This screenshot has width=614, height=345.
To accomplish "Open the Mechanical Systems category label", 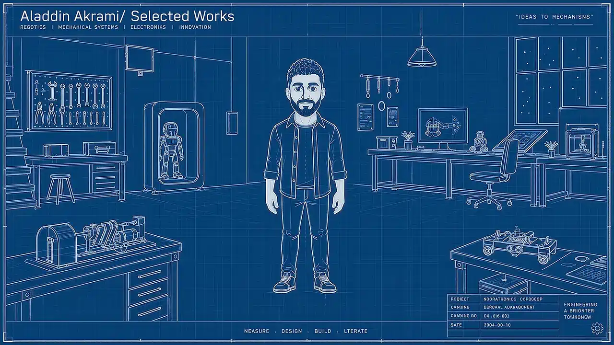I will pos(88,27).
